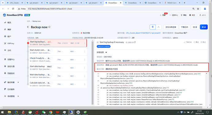Switch to the list view icon
This screenshot has width=212, height=115.
[x=153, y=27]
